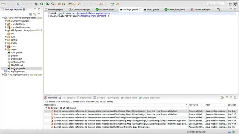Open the Gradle Tasks view tab
Viewport: 239px width, 134px height.
[x=129, y=98]
